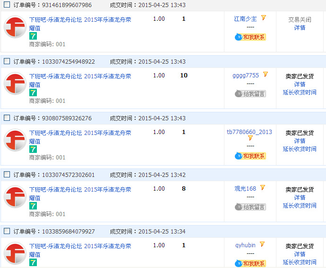Open product thumbnail in order 930807589326276
Image resolution: width=326 pixels, height=268 pixels.
pyautogui.click(x=15, y=140)
